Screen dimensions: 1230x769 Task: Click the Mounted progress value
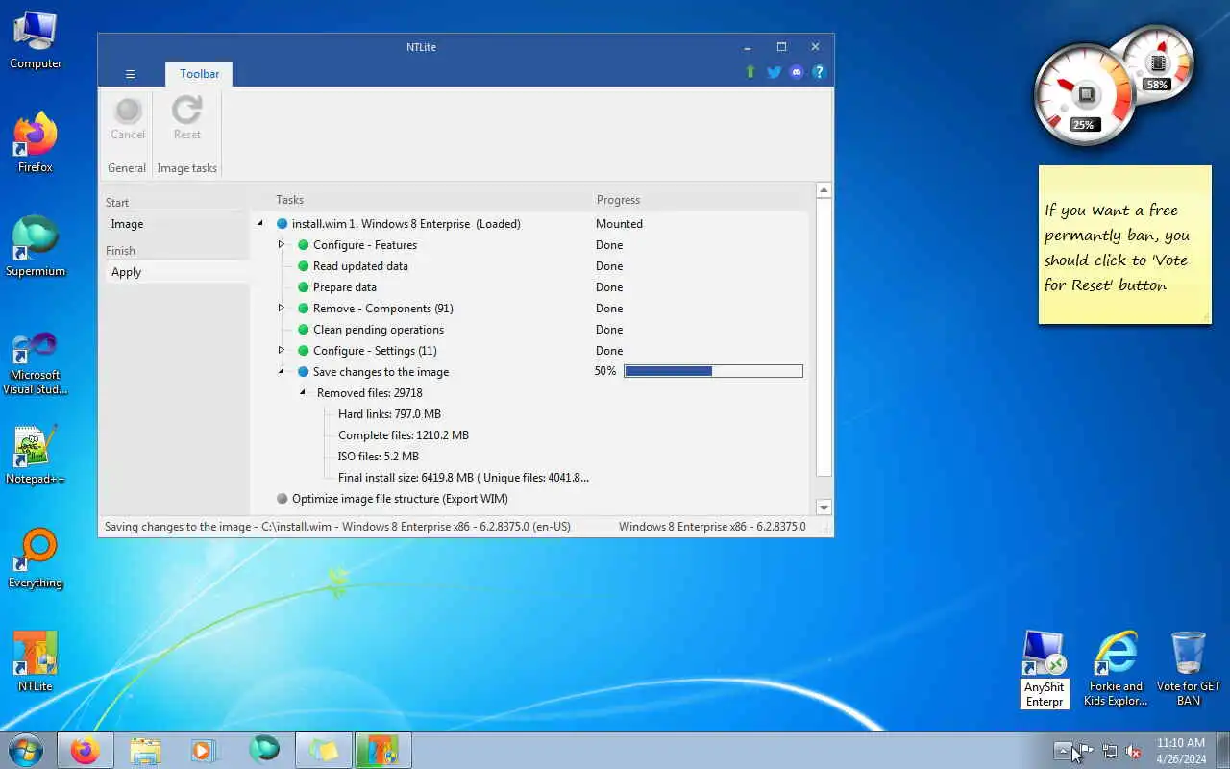(x=619, y=224)
